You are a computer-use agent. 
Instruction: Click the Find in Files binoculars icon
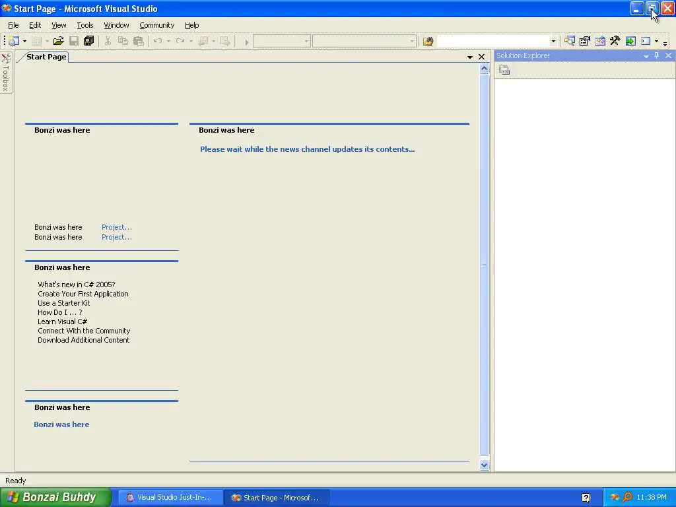(428, 41)
